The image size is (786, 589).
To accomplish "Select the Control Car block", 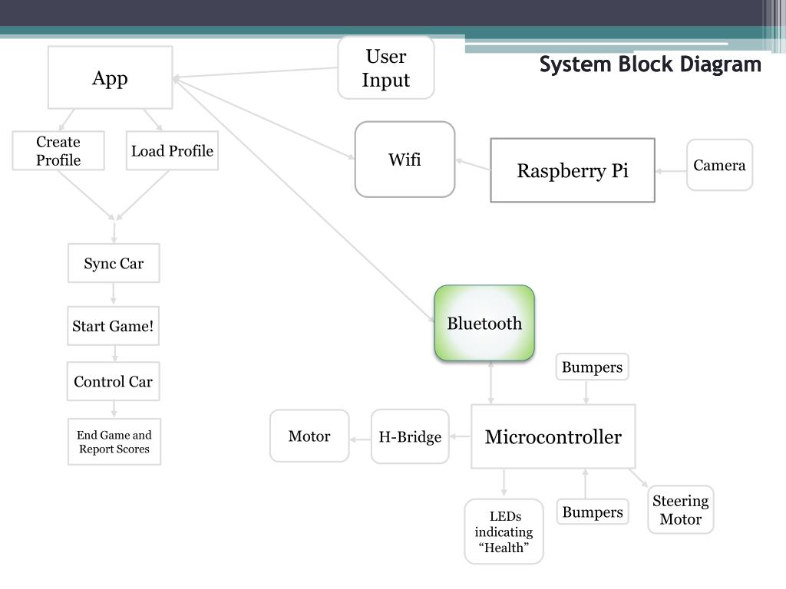I will (114, 382).
